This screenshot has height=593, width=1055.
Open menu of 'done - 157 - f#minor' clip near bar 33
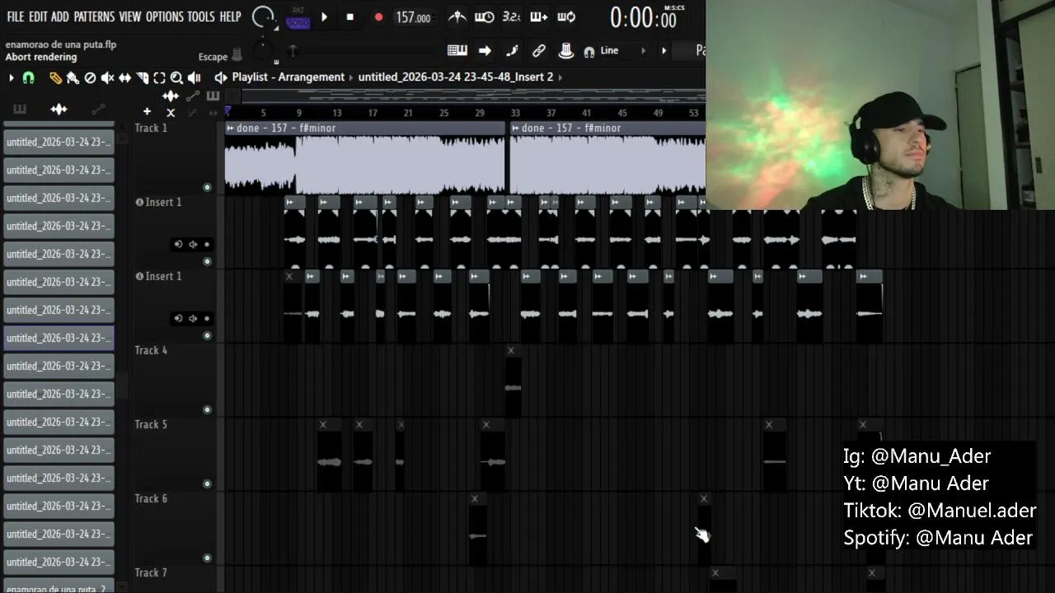click(x=516, y=128)
